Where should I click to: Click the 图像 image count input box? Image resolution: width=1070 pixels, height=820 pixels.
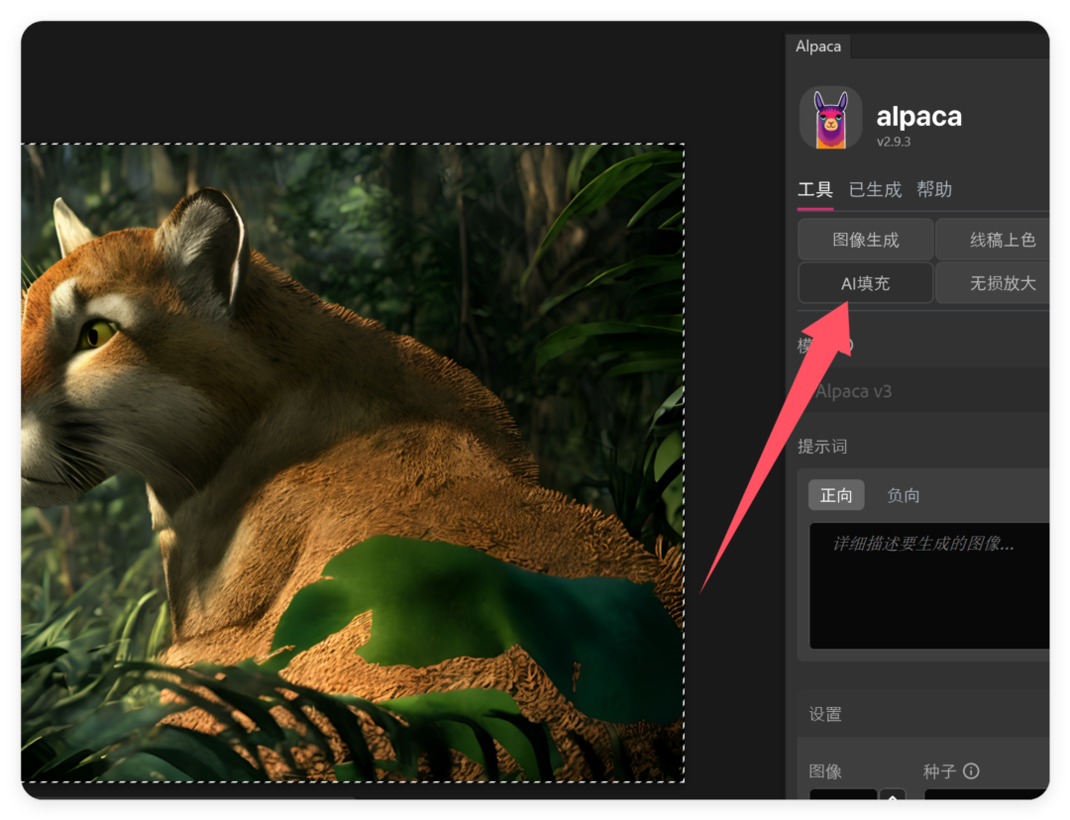point(842,796)
